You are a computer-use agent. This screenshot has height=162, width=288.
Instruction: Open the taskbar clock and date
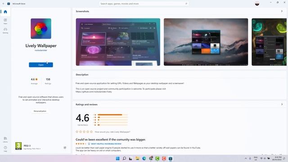[277, 158]
